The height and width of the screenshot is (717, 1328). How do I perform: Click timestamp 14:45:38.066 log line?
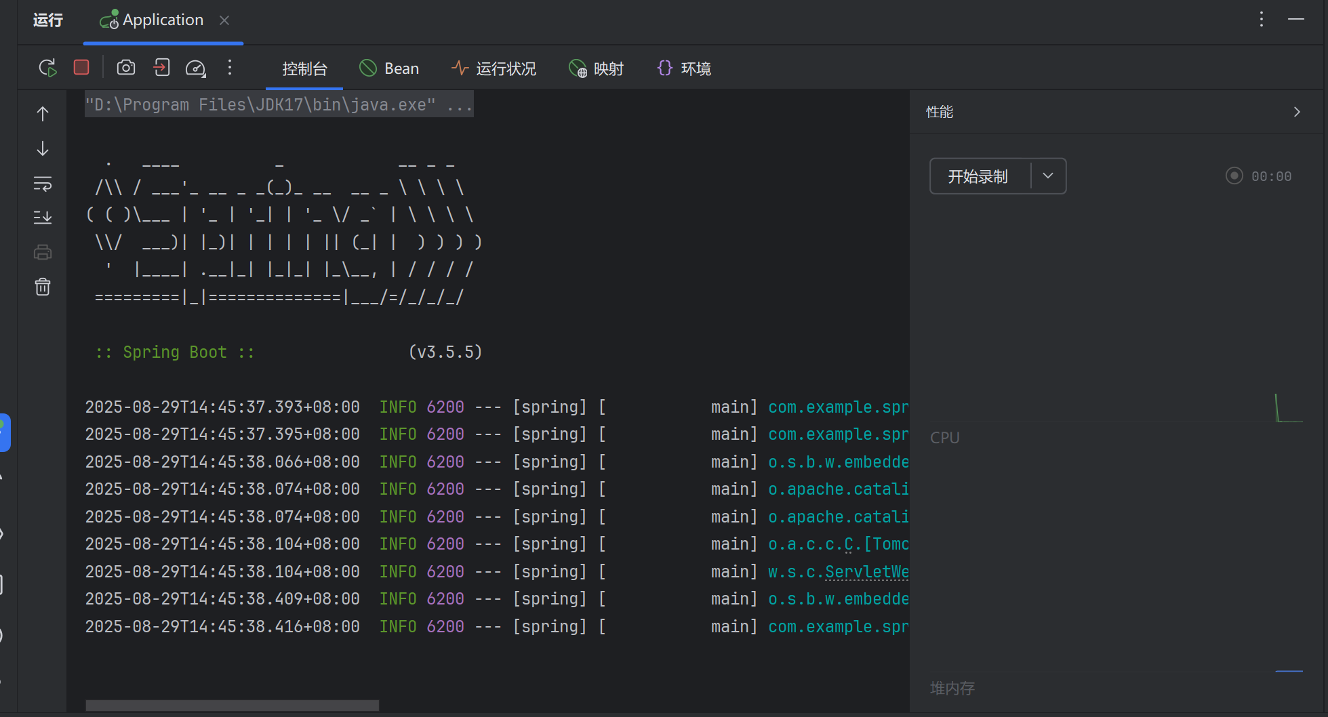coord(222,462)
